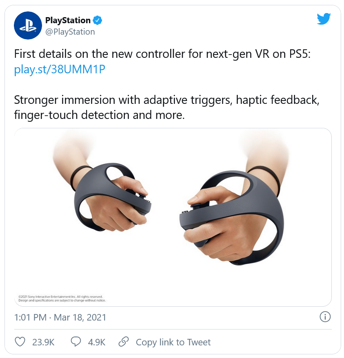The image size is (344, 358).
Task: Click the tweet's first line about PS5 VR
Action: (162, 54)
